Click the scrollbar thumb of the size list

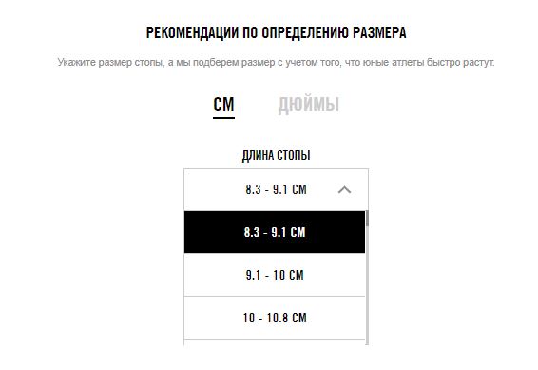tap(367, 219)
